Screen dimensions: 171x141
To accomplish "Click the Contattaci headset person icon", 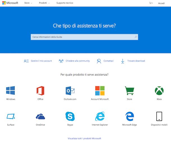I will click(x=99, y=61).
